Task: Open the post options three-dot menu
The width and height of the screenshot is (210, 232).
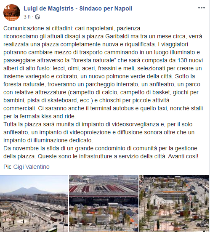Action: click(202, 8)
